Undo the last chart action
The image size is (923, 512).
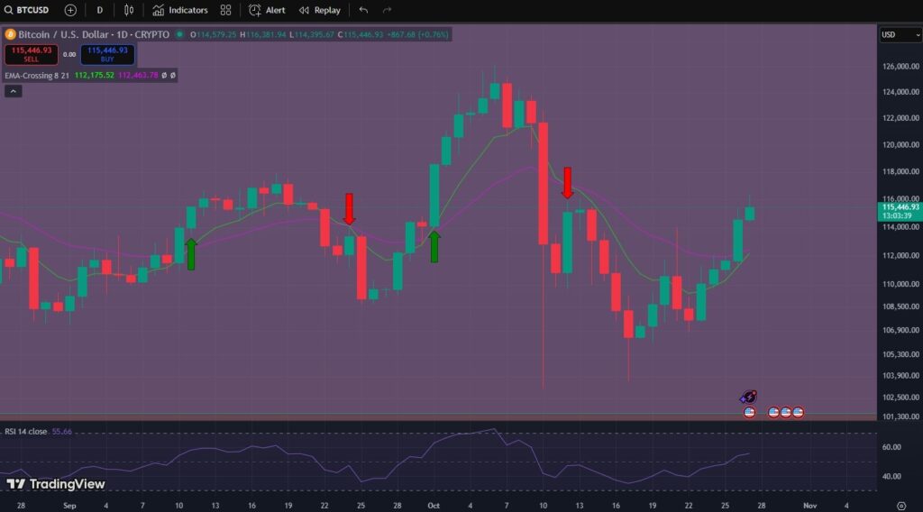[363, 10]
